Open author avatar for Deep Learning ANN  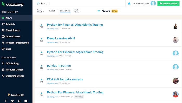pyautogui.click(x=175, y=40)
